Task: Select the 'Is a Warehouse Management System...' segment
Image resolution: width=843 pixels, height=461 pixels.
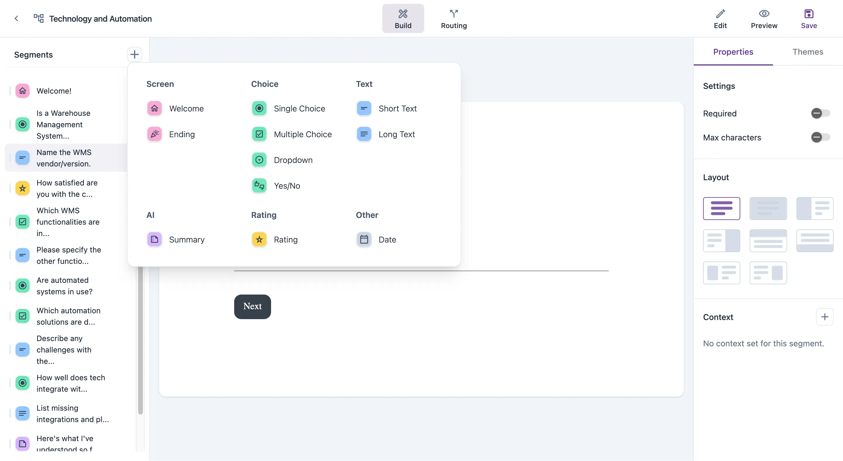Action: [x=66, y=125]
